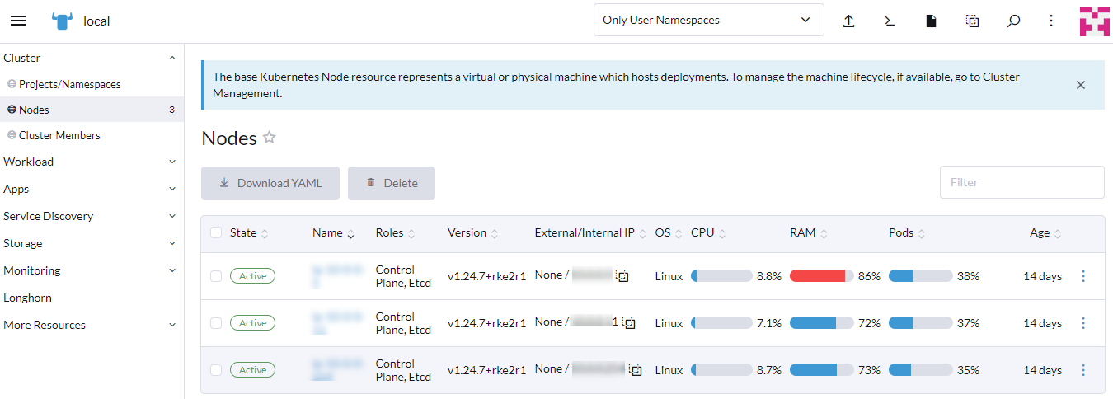Focus the Filter input field

tap(1022, 182)
